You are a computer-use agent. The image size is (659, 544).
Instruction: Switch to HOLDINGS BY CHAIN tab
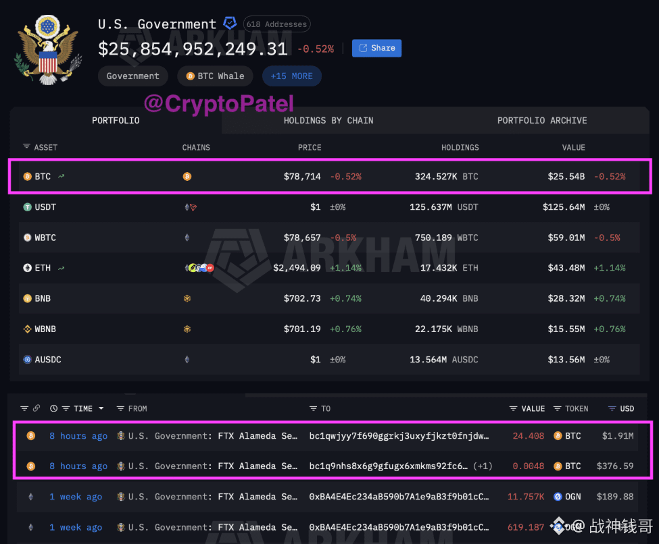point(328,120)
